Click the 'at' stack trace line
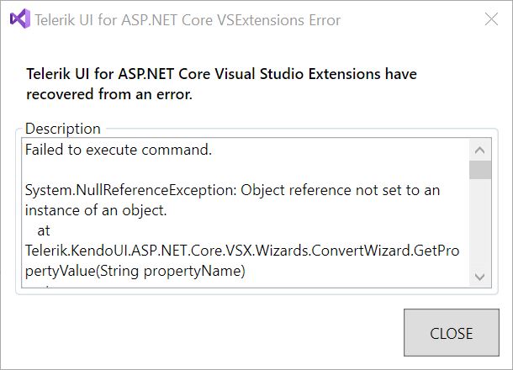This screenshot has height=370, width=513. coord(43,230)
